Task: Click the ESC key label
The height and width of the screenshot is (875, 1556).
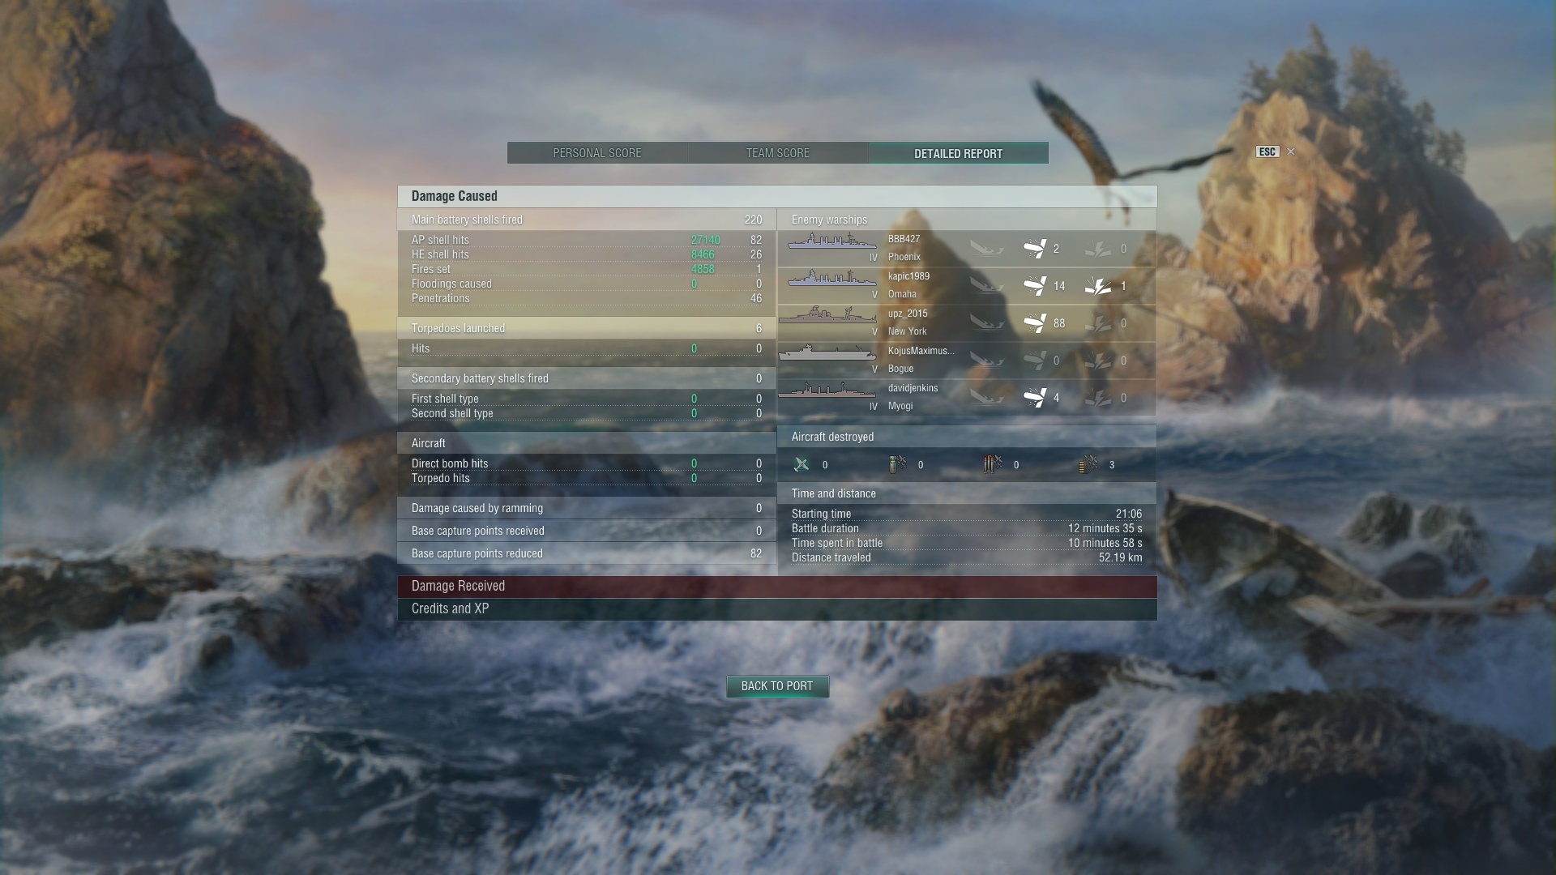Action: pyautogui.click(x=1267, y=152)
